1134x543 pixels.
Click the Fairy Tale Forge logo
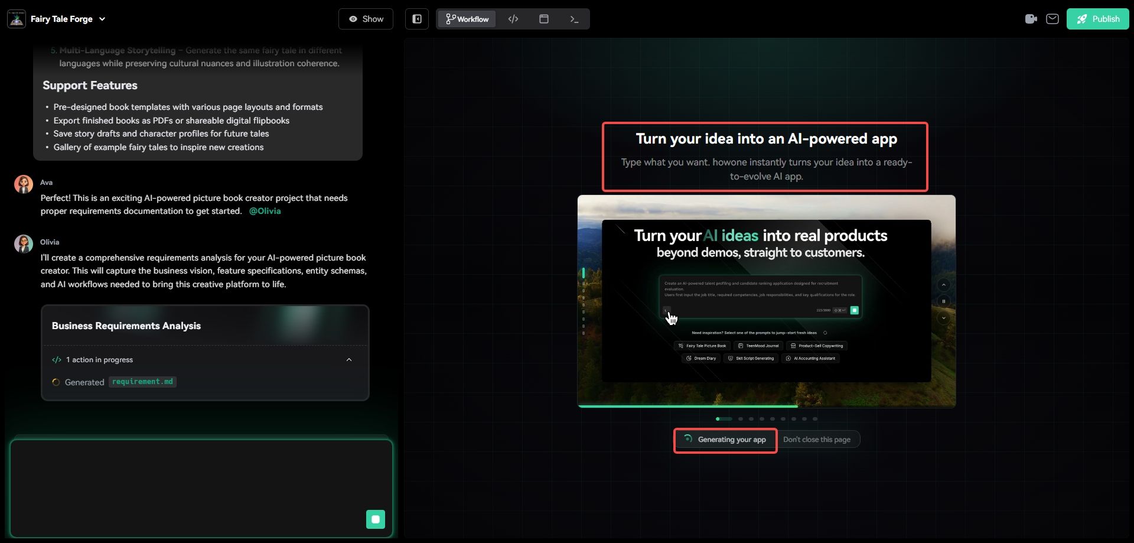coord(17,19)
